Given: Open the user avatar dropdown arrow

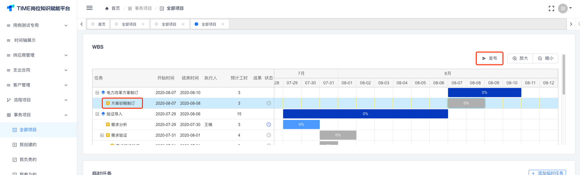Looking at the screenshot, I should (x=571, y=8).
